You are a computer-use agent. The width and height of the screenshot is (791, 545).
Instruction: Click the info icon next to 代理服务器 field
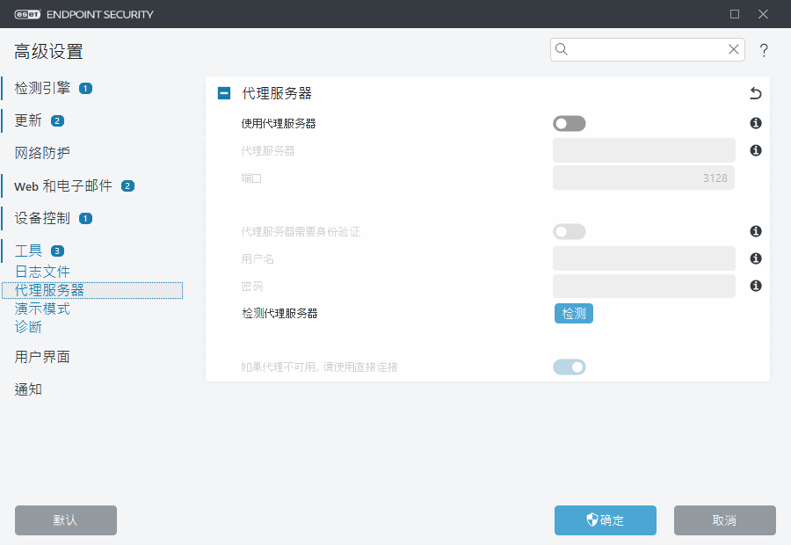755,150
